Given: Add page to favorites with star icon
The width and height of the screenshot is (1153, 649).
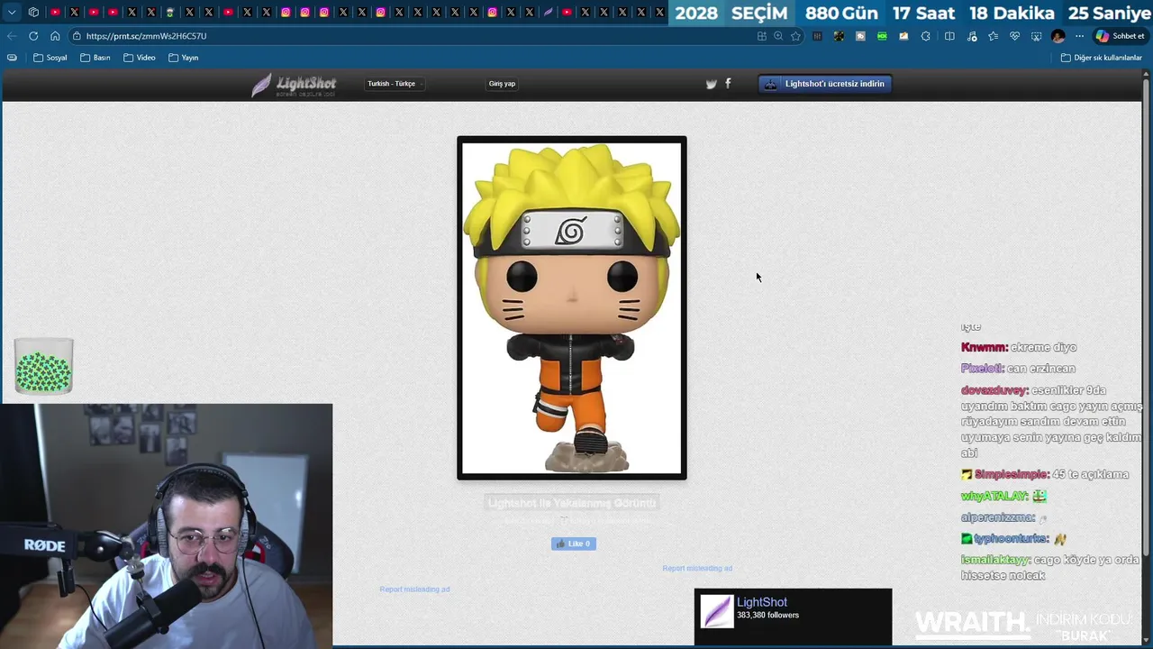Looking at the screenshot, I should tap(795, 36).
